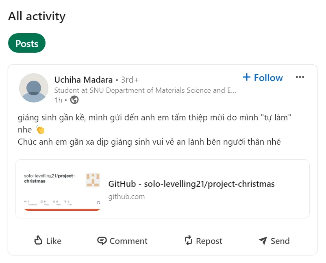Follow Uchiha Madara
This screenshot has height=263, width=326.
(x=263, y=77)
